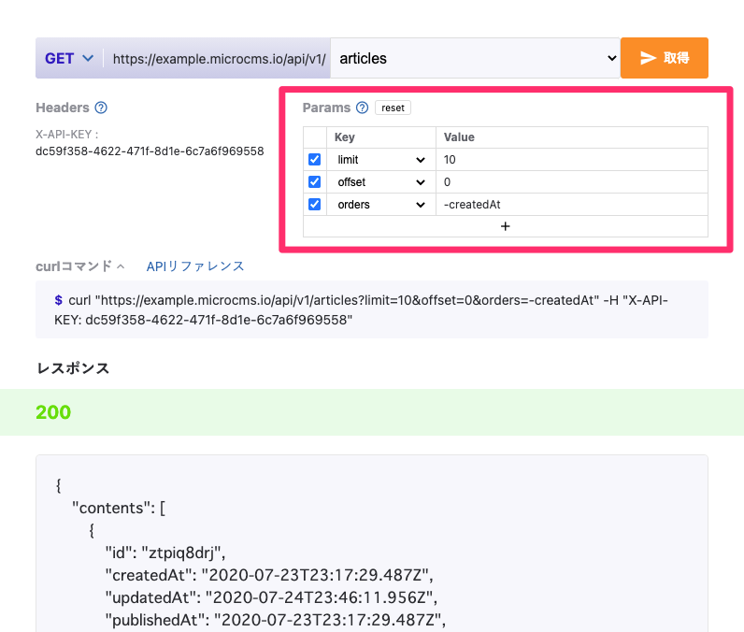The image size is (744, 632).
Task: Open the APIリファレンス link
Action: pyautogui.click(x=195, y=266)
